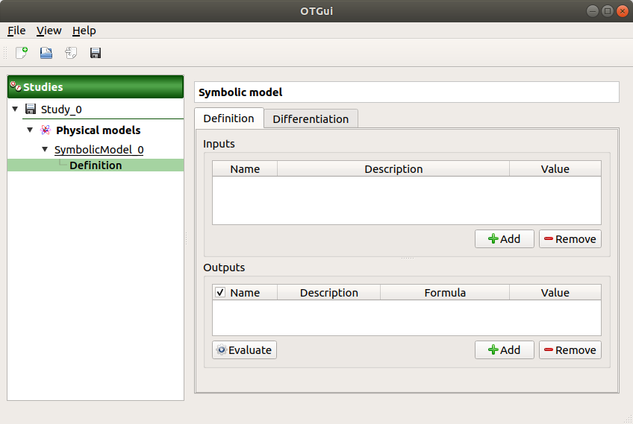Click the Open study toolbar icon
Image resolution: width=633 pixels, height=424 pixels.
point(46,53)
